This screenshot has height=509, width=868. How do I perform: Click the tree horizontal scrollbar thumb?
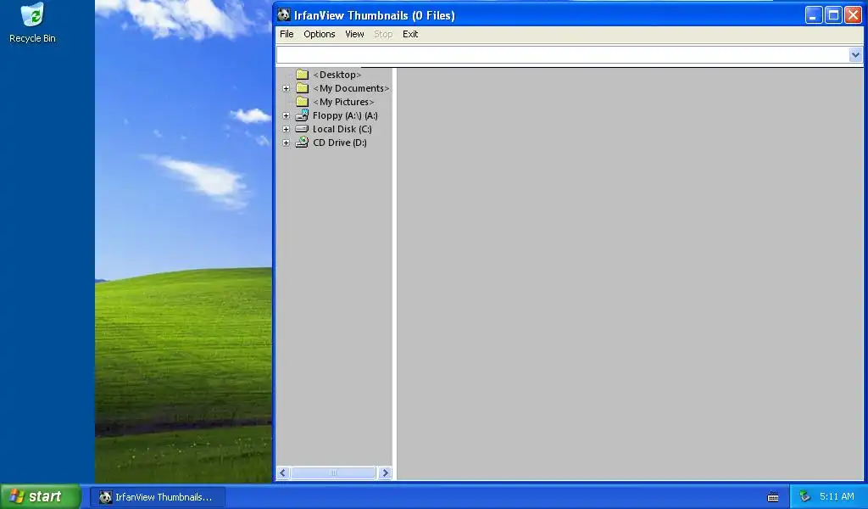tap(333, 473)
